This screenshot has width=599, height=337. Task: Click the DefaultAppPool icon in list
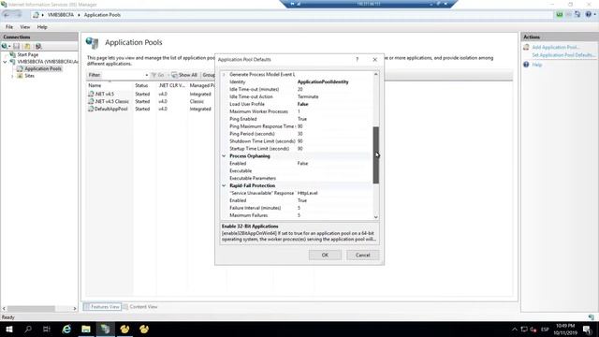coord(91,109)
